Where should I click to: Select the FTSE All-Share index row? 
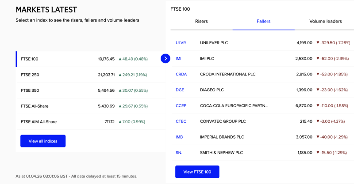pyautogui.click(x=91, y=106)
